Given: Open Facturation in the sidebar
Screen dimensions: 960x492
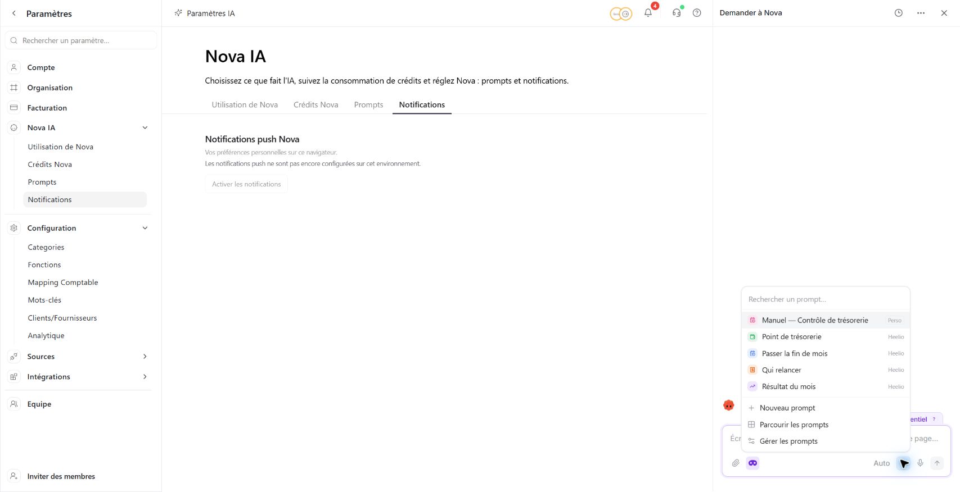Looking at the screenshot, I should coord(47,108).
